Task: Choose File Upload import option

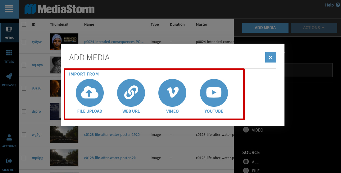Action: tap(90, 96)
